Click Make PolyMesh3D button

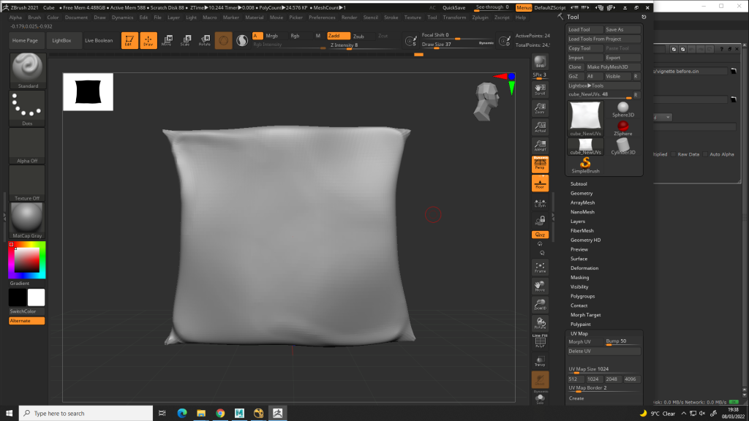(x=613, y=67)
